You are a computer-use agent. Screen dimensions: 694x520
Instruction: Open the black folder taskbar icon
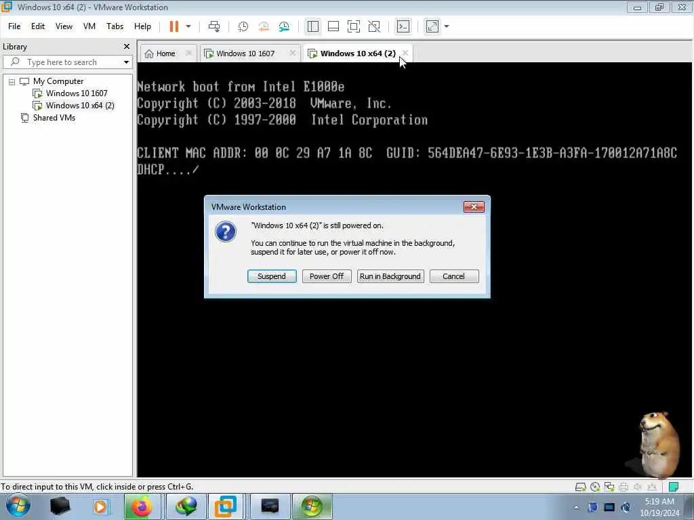[x=60, y=506]
